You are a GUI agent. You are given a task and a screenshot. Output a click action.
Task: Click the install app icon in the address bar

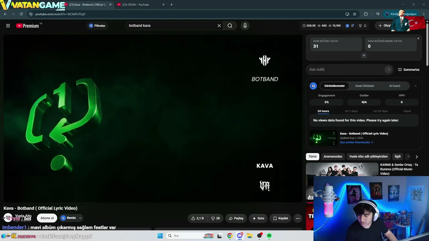347,14
